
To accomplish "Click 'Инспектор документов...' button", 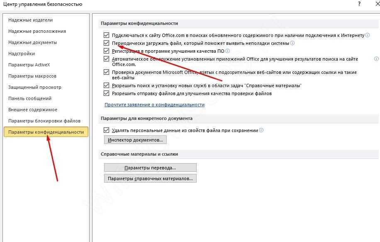I will [x=135, y=140].
